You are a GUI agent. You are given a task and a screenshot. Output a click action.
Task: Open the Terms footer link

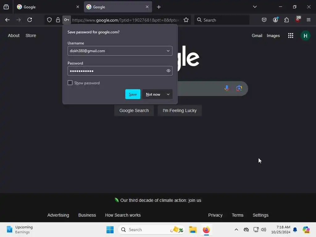point(238,215)
